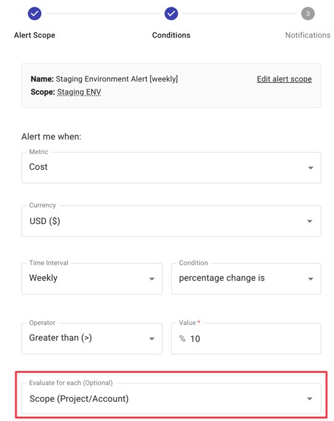
Task: Open the Weekly time interval dropdown
Action: pyautogui.click(x=92, y=278)
